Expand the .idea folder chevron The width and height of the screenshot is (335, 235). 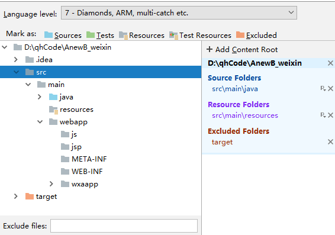[x=16, y=59]
